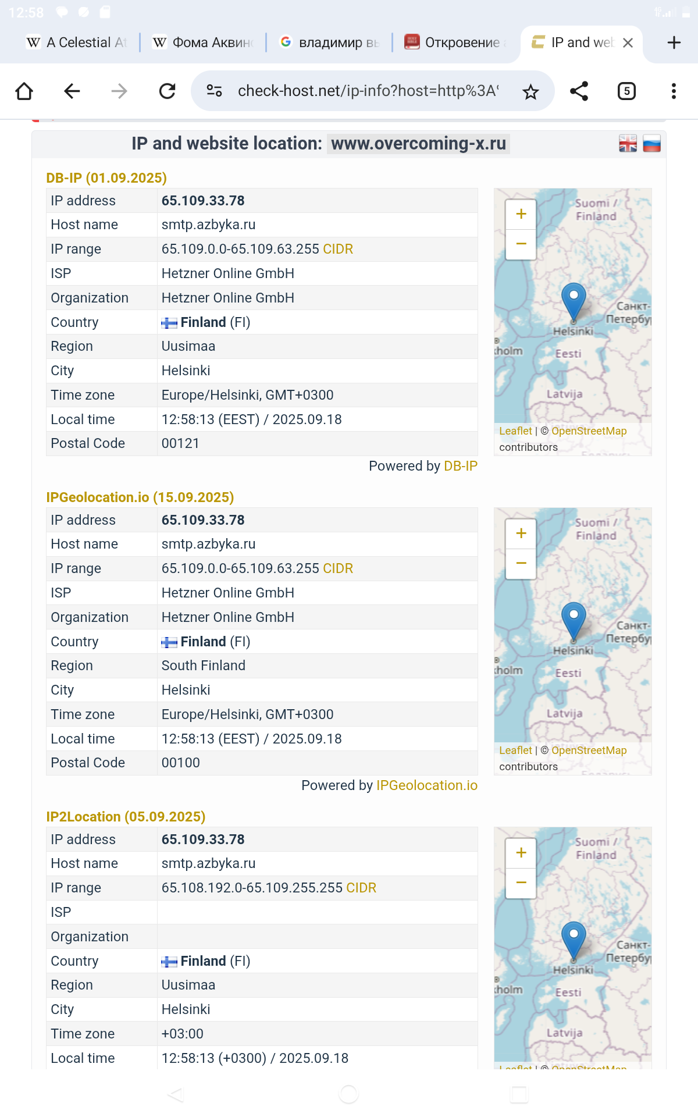Select smtp.azbyka.ru host name in DB-IP table

209,225
